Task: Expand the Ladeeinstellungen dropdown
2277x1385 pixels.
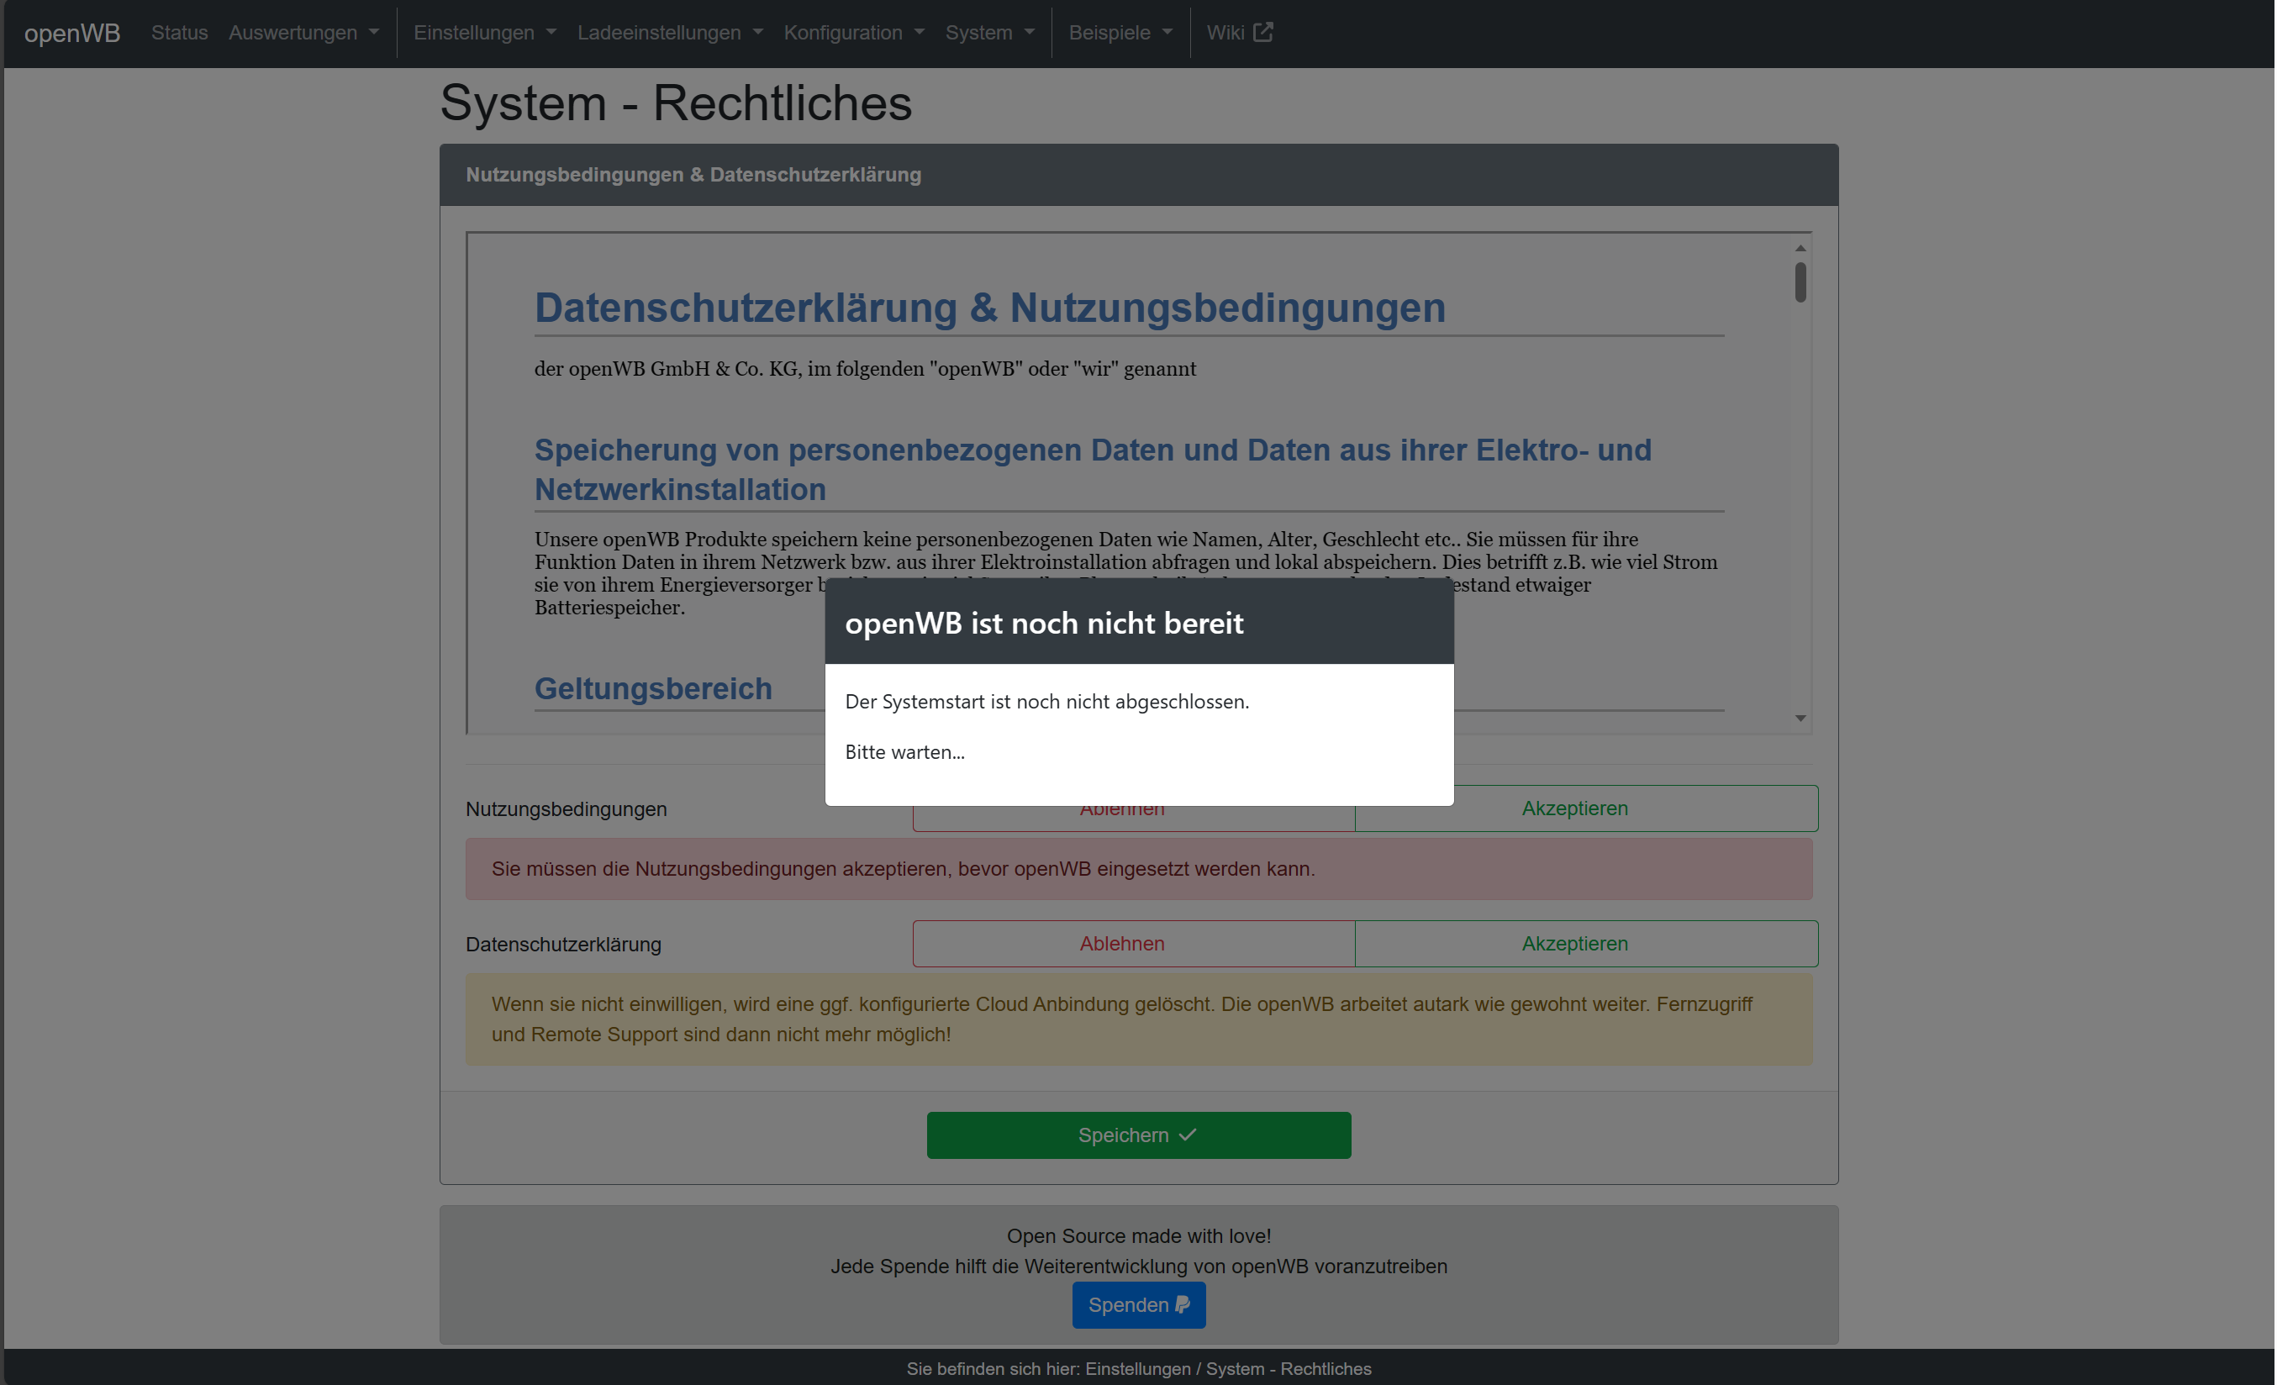Action: pos(670,34)
